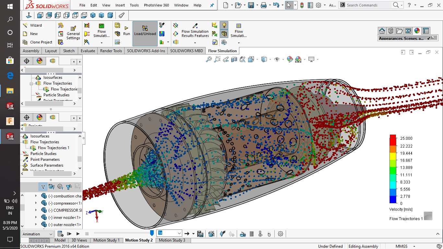Click the Apply Scene icon
This screenshot has width=443, height=249.
coord(299,59)
